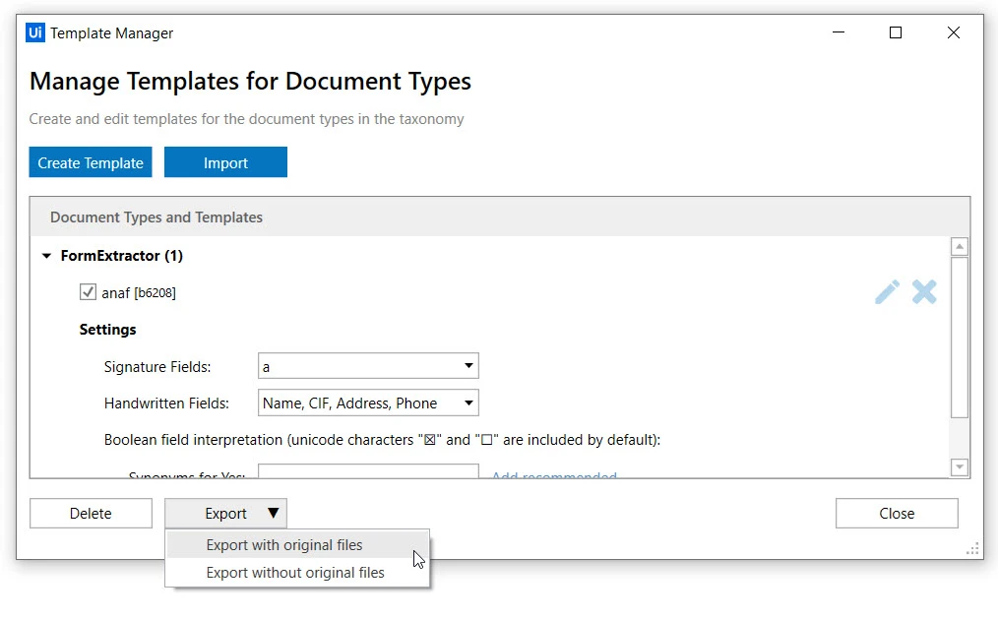Uncheck the anaf [b6208] template checkbox
Viewport: 998px width, 620px height.
point(88,292)
